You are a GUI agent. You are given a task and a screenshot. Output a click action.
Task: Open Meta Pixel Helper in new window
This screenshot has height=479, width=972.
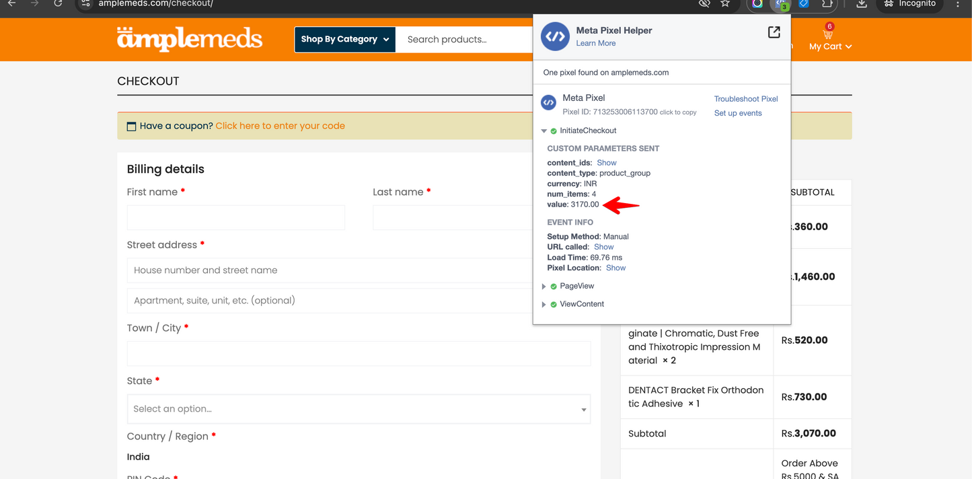pos(774,32)
